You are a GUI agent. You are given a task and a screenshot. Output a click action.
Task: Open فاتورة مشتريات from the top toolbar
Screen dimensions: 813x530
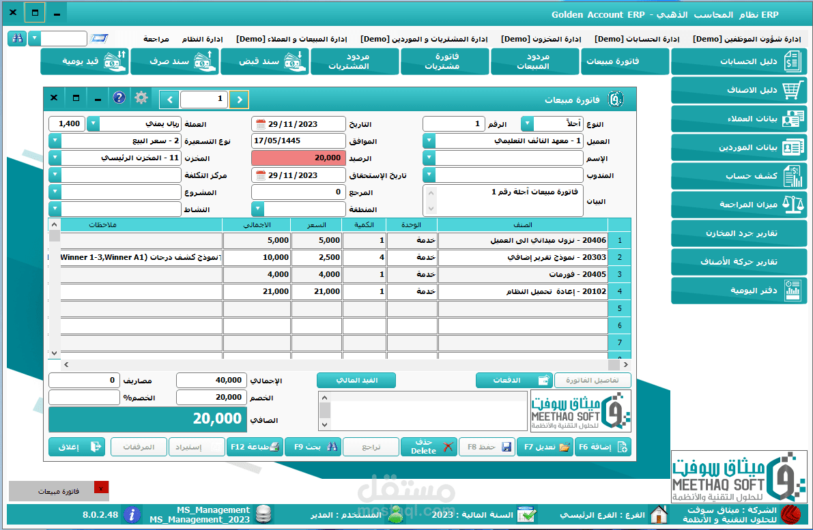tap(444, 61)
